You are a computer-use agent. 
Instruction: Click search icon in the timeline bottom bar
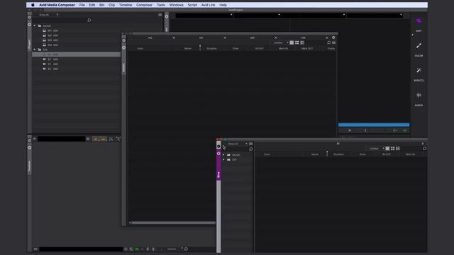click(x=186, y=249)
